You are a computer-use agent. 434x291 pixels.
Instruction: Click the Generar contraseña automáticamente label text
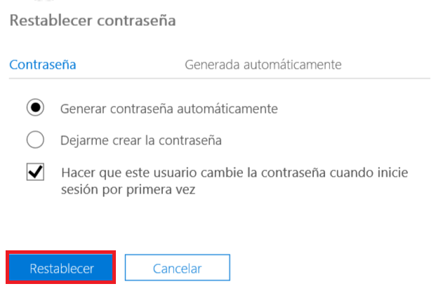[x=169, y=109]
